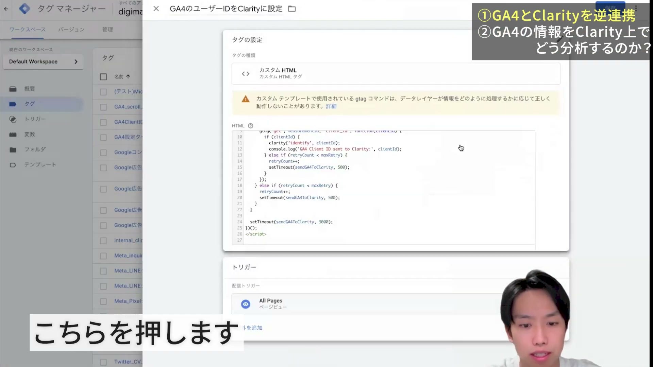
Task: Open the バージョン tab
Action: tap(71, 30)
